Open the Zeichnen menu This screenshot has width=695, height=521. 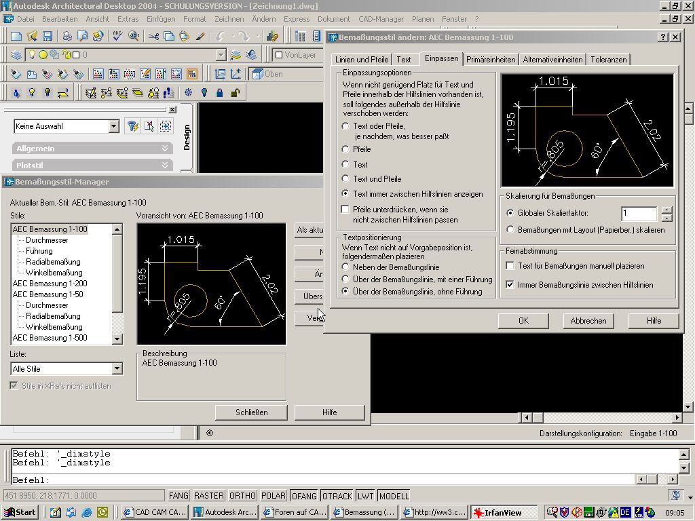(x=229, y=19)
